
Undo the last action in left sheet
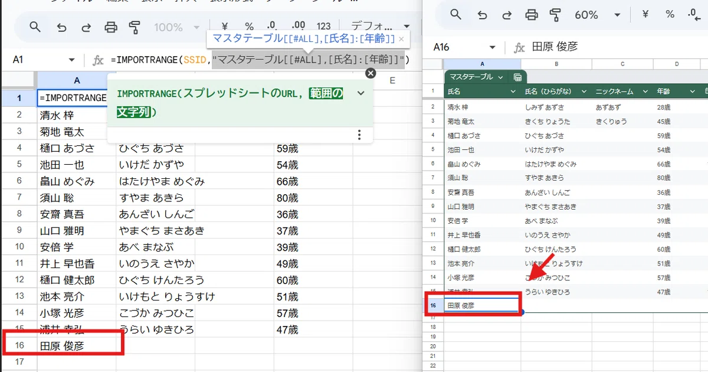pyautogui.click(x=61, y=27)
